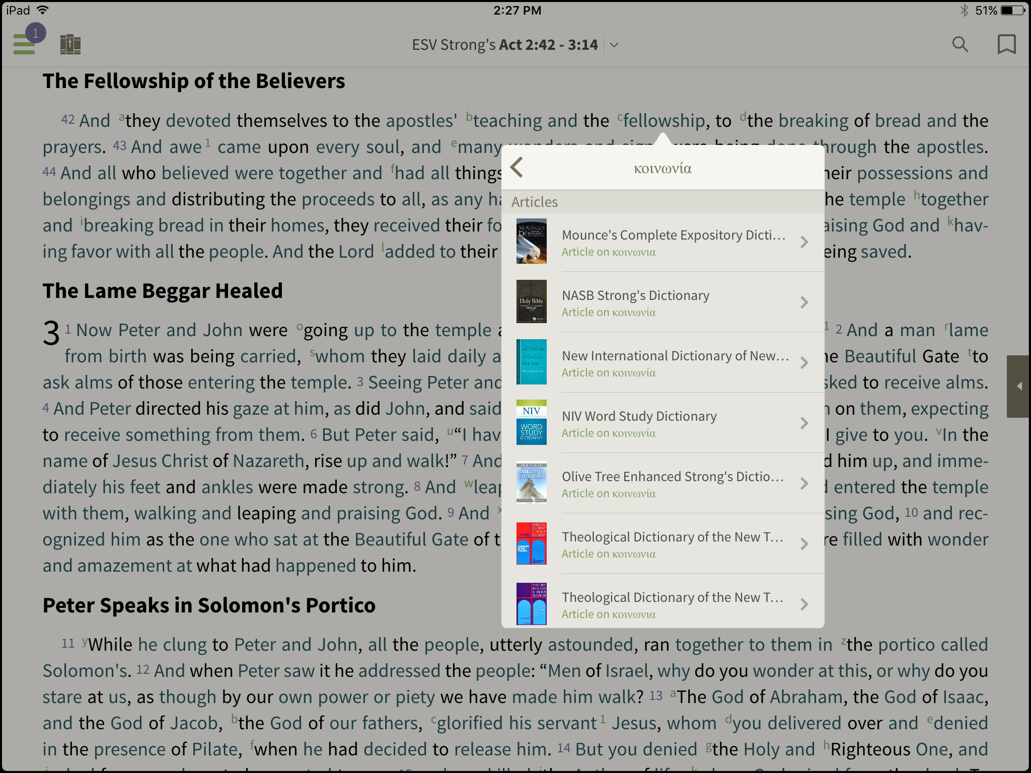
Task: Open ESV Strong's Act 2:42 - 3:14 title
Action: coord(505,45)
